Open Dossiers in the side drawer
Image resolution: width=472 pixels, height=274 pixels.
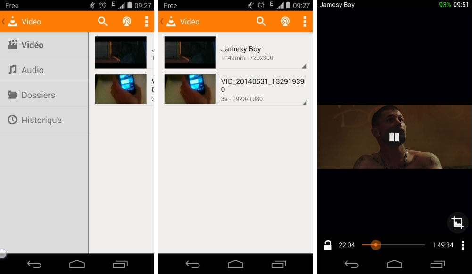[38, 95]
